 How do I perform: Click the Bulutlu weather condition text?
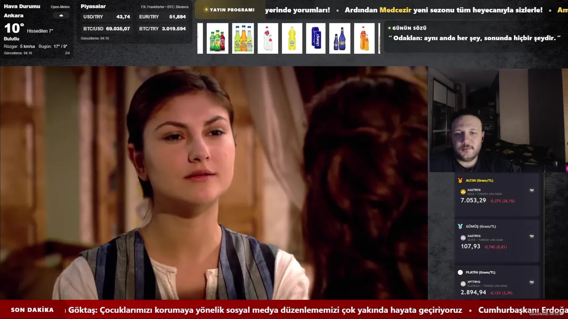point(12,39)
